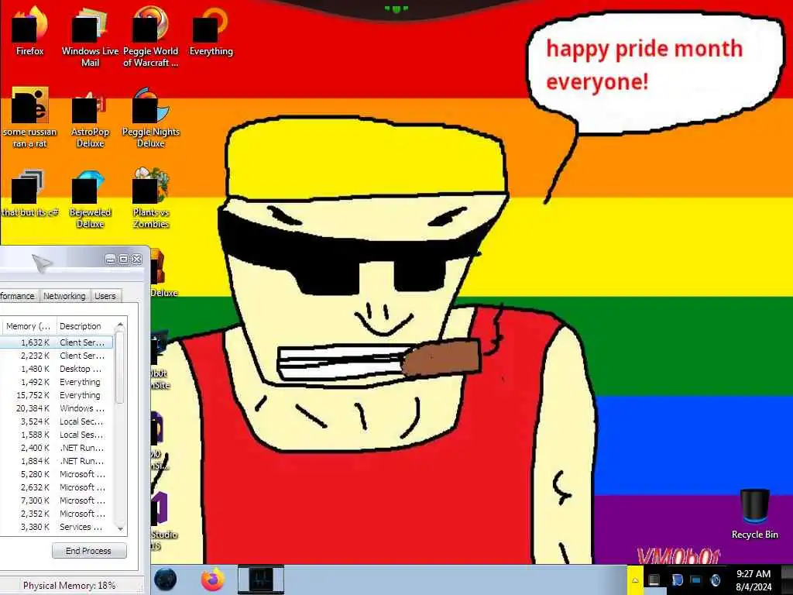Show hidden system tray icons

[635, 580]
